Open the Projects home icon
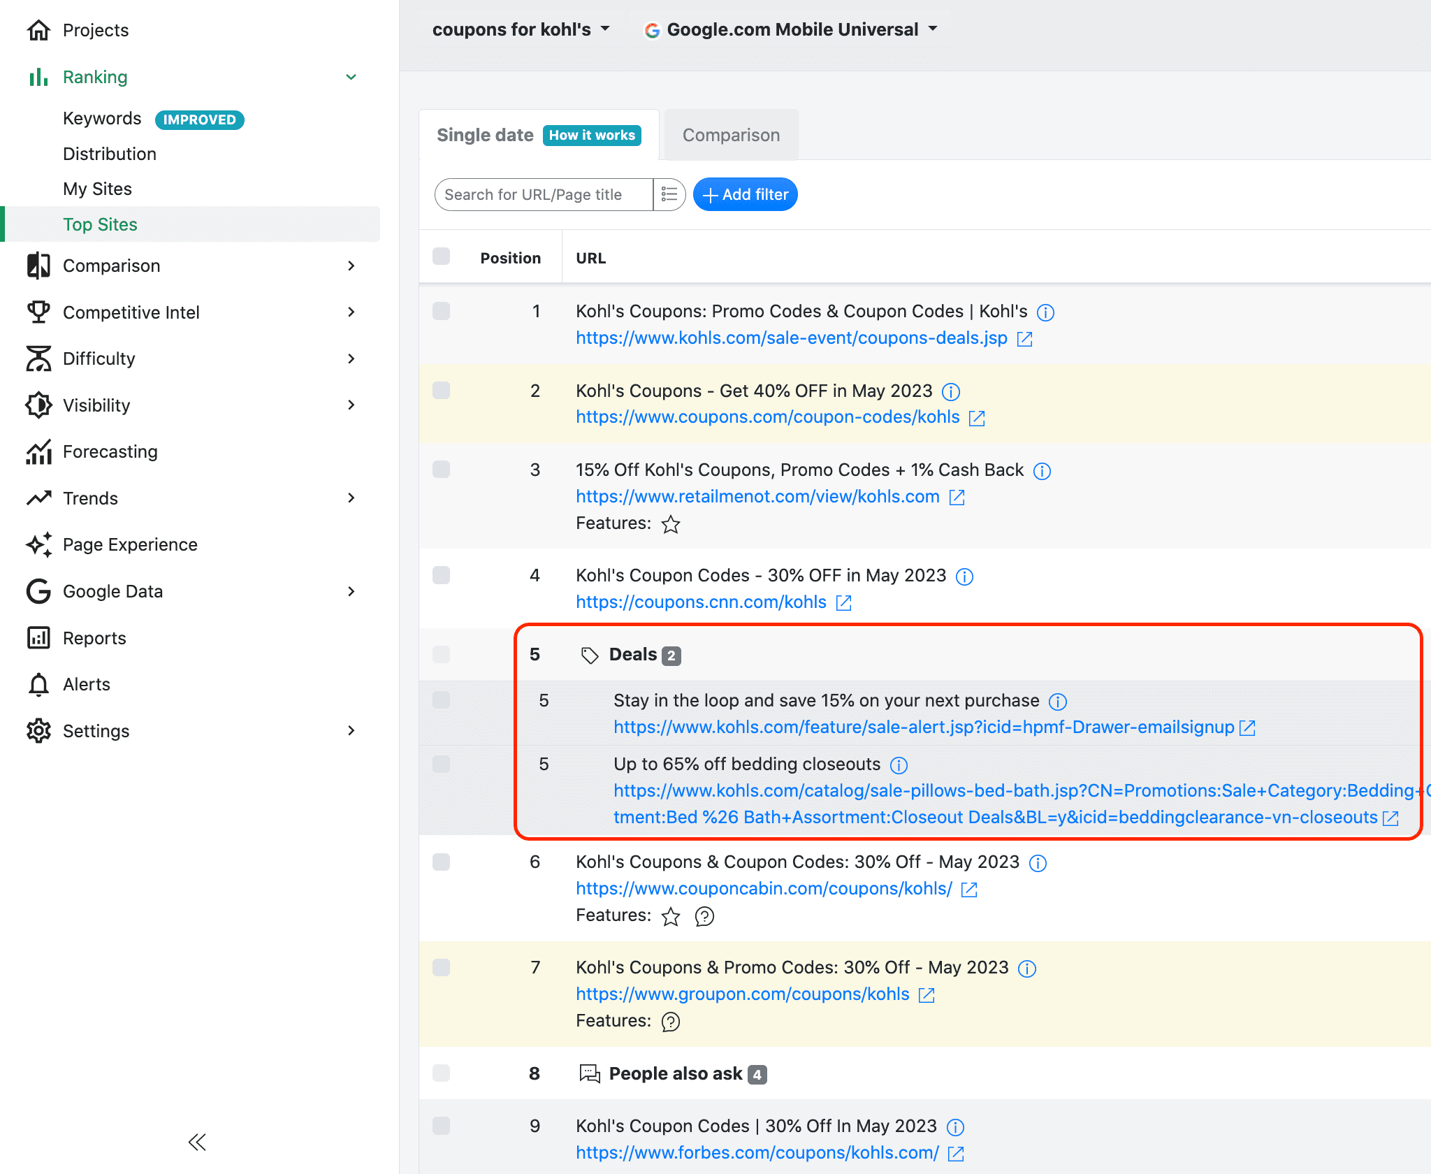 tap(38, 30)
